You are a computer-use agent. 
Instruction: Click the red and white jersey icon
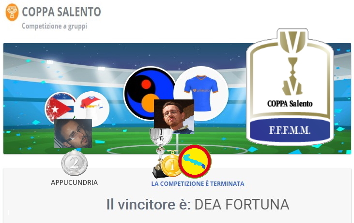(92, 108)
